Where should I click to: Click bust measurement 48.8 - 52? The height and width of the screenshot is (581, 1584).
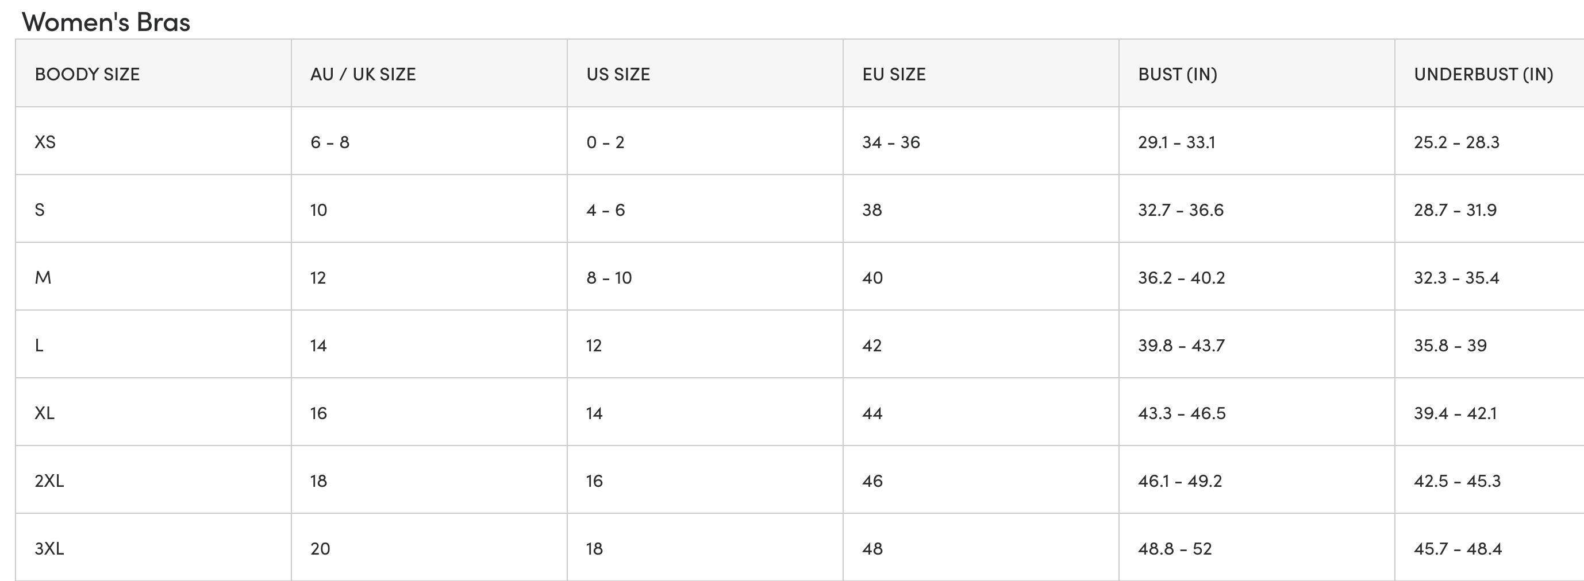pos(1174,548)
